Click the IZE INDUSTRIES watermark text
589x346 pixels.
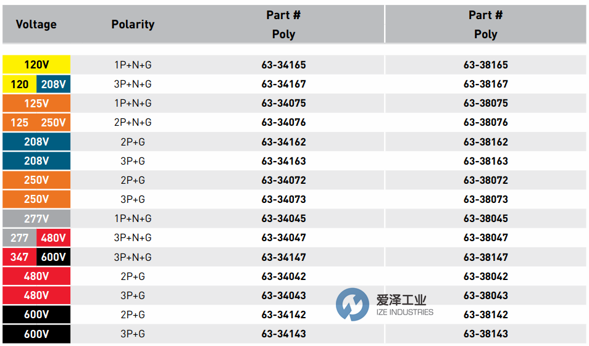405,312
